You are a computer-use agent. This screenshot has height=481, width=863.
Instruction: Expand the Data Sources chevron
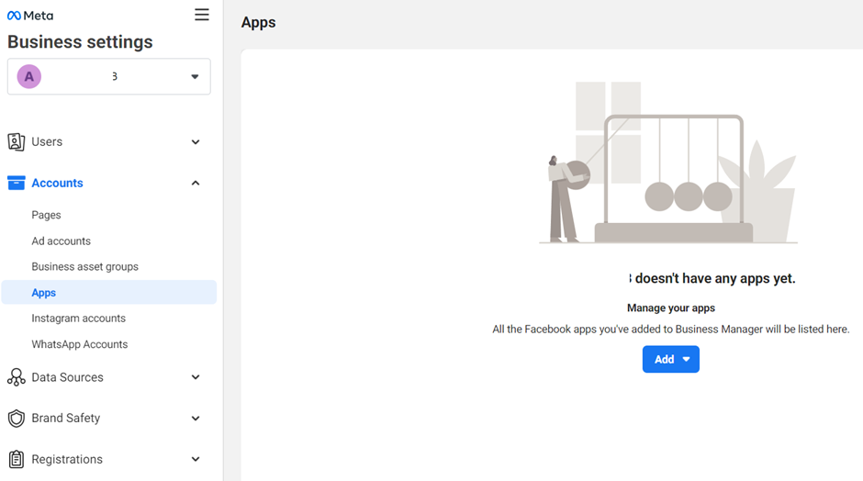pyautogui.click(x=196, y=377)
